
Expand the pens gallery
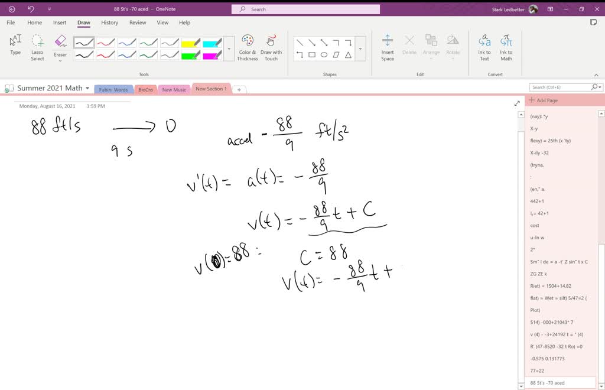(x=229, y=50)
